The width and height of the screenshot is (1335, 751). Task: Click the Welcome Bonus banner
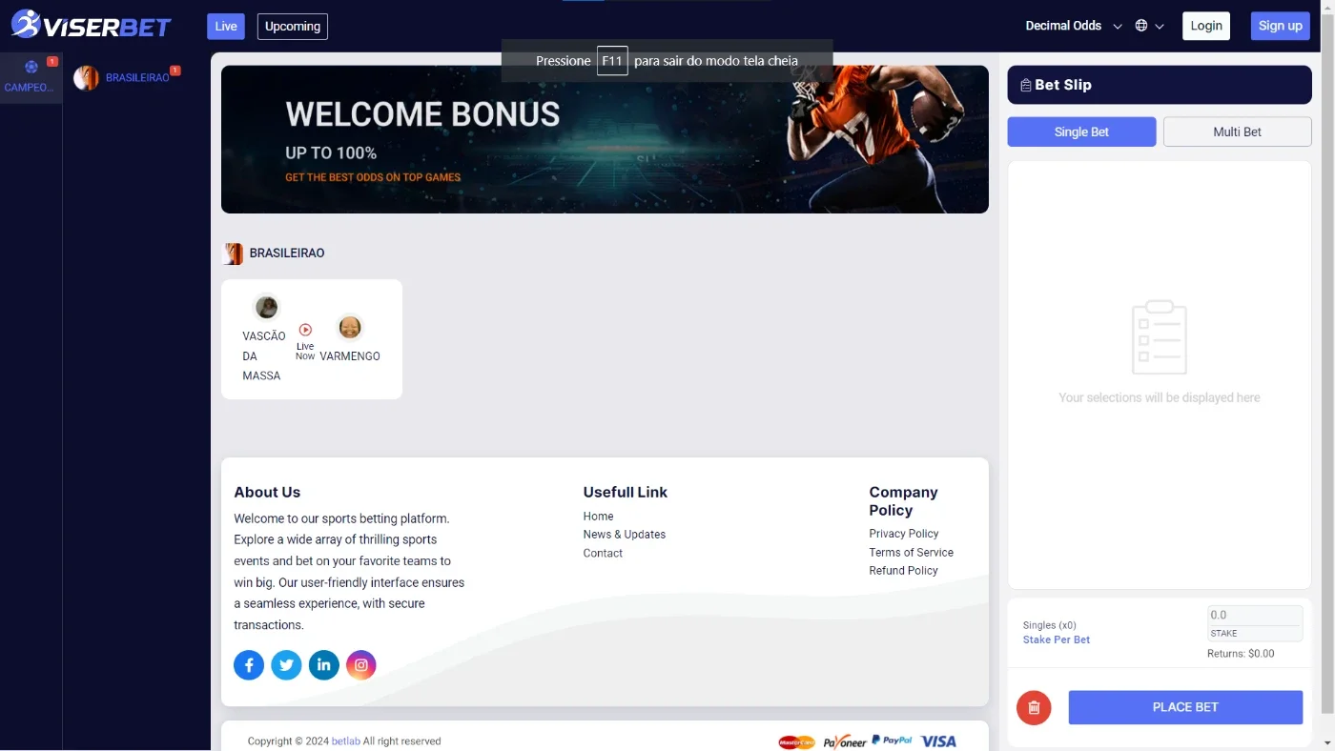tap(605, 139)
